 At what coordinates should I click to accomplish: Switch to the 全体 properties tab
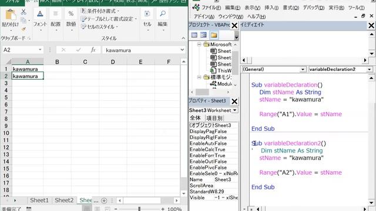[196, 118]
